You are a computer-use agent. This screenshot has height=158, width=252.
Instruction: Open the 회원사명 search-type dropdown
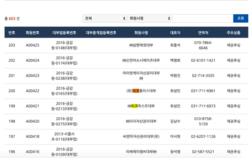click(x=149, y=18)
